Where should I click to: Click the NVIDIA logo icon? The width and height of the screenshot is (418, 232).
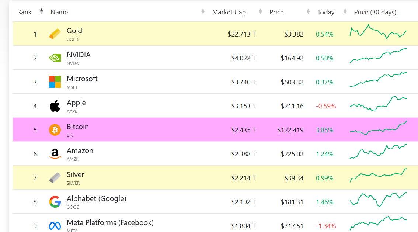click(55, 58)
